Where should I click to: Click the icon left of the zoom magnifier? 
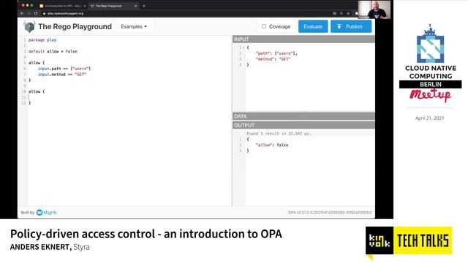[335, 13]
